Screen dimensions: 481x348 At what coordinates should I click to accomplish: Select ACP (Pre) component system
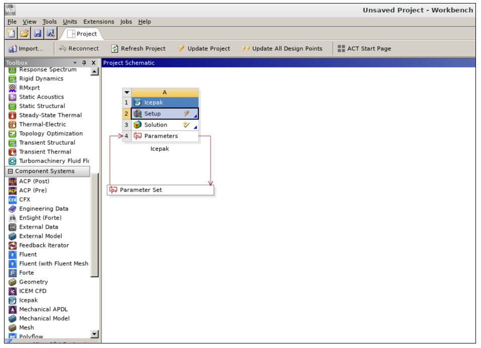[33, 191]
